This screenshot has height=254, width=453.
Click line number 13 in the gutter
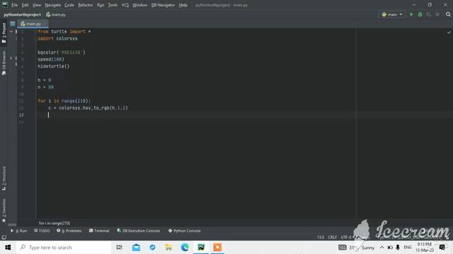[21, 115]
